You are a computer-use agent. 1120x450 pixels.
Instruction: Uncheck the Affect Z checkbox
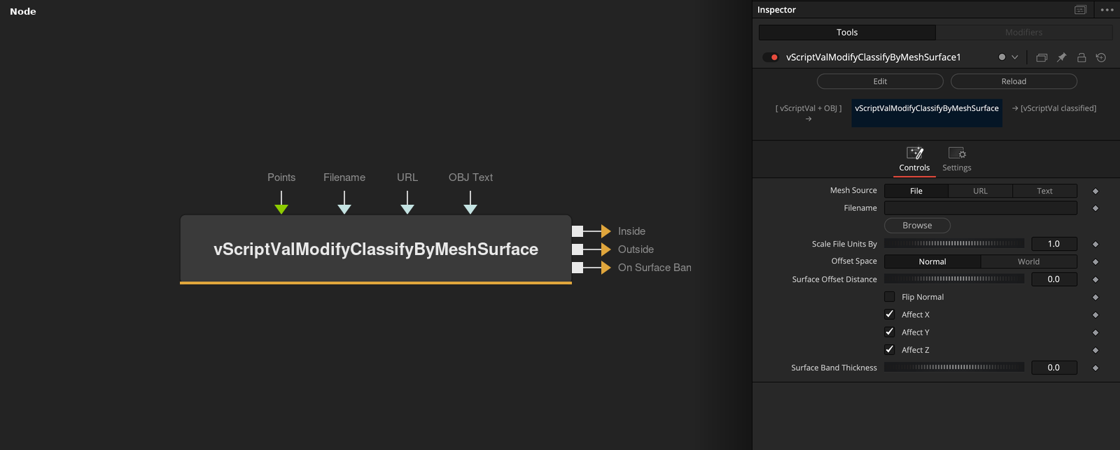[x=890, y=349]
